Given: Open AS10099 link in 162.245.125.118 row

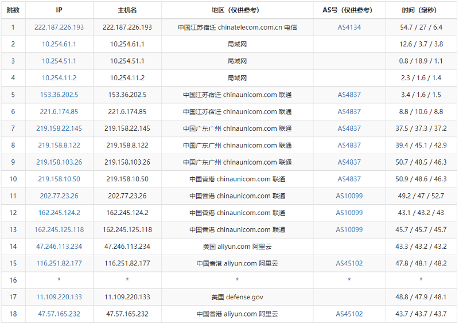Looking at the screenshot, I should (349, 229).
